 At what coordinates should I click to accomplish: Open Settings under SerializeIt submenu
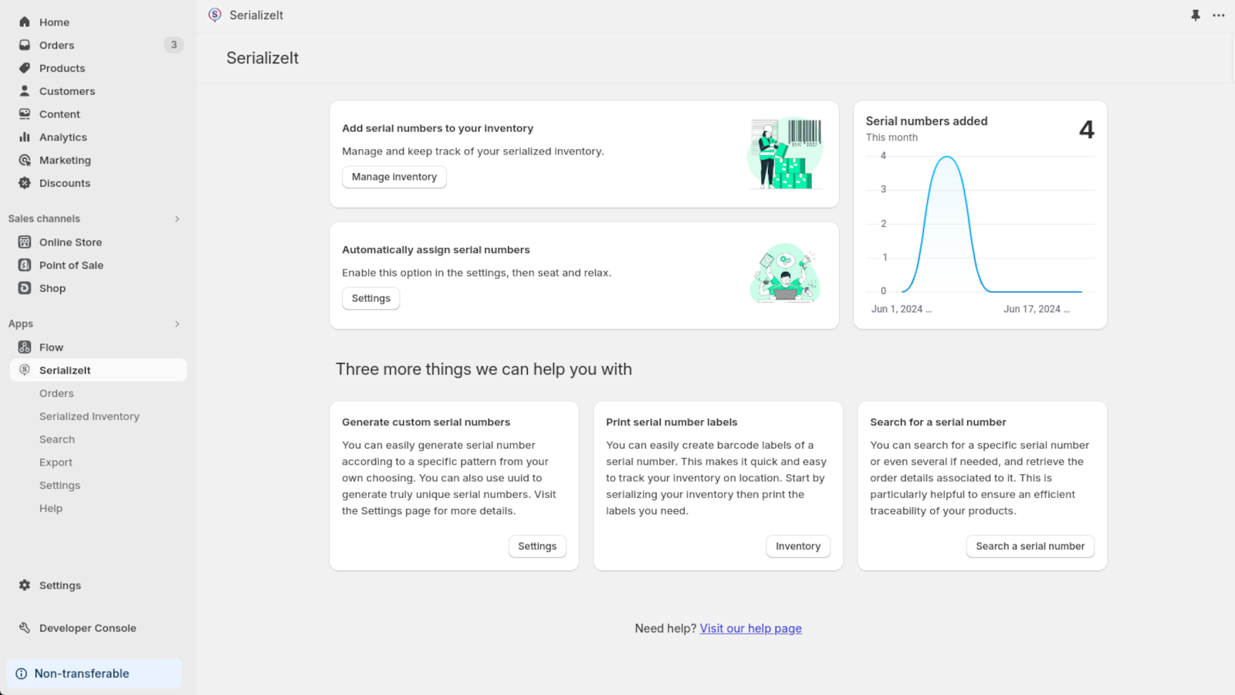(x=59, y=485)
